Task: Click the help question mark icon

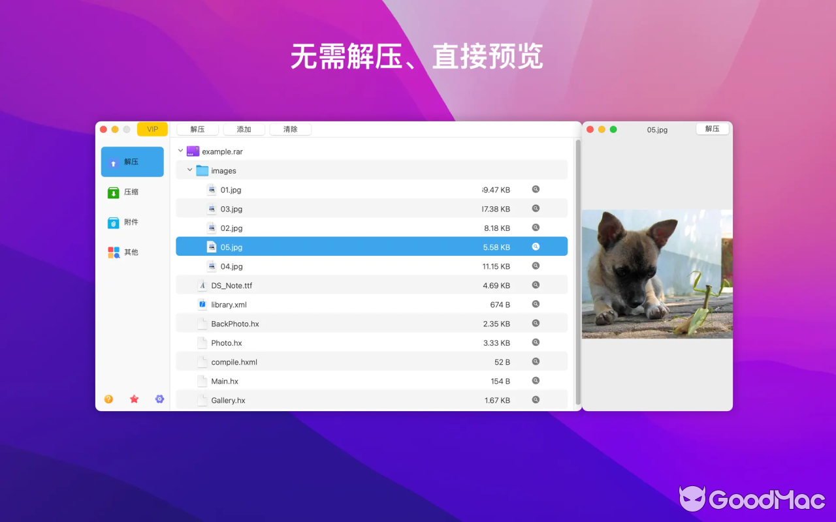Action: pyautogui.click(x=108, y=399)
